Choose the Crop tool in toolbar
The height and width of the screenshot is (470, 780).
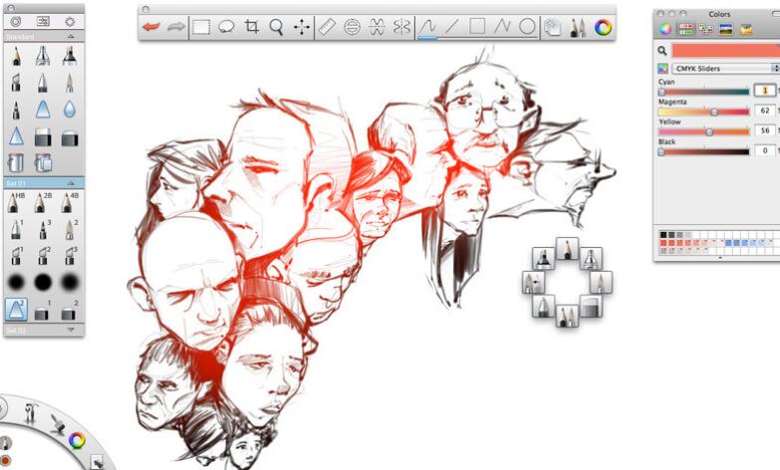pyautogui.click(x=252, y=27)
